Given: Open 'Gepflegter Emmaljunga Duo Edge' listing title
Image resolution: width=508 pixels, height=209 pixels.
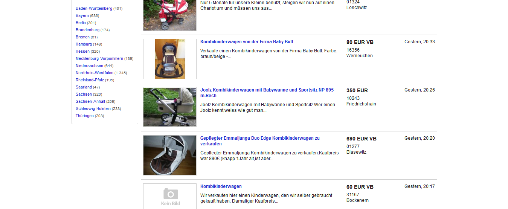Looking at the screenshot, I should coord(260,141).
